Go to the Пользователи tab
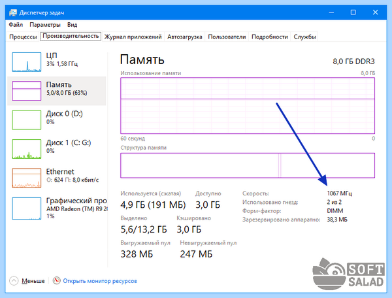 point(227,37)
